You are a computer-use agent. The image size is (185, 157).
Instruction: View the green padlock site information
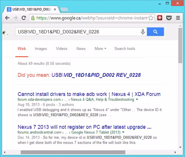pyautogui.click(x=33, y=18)
